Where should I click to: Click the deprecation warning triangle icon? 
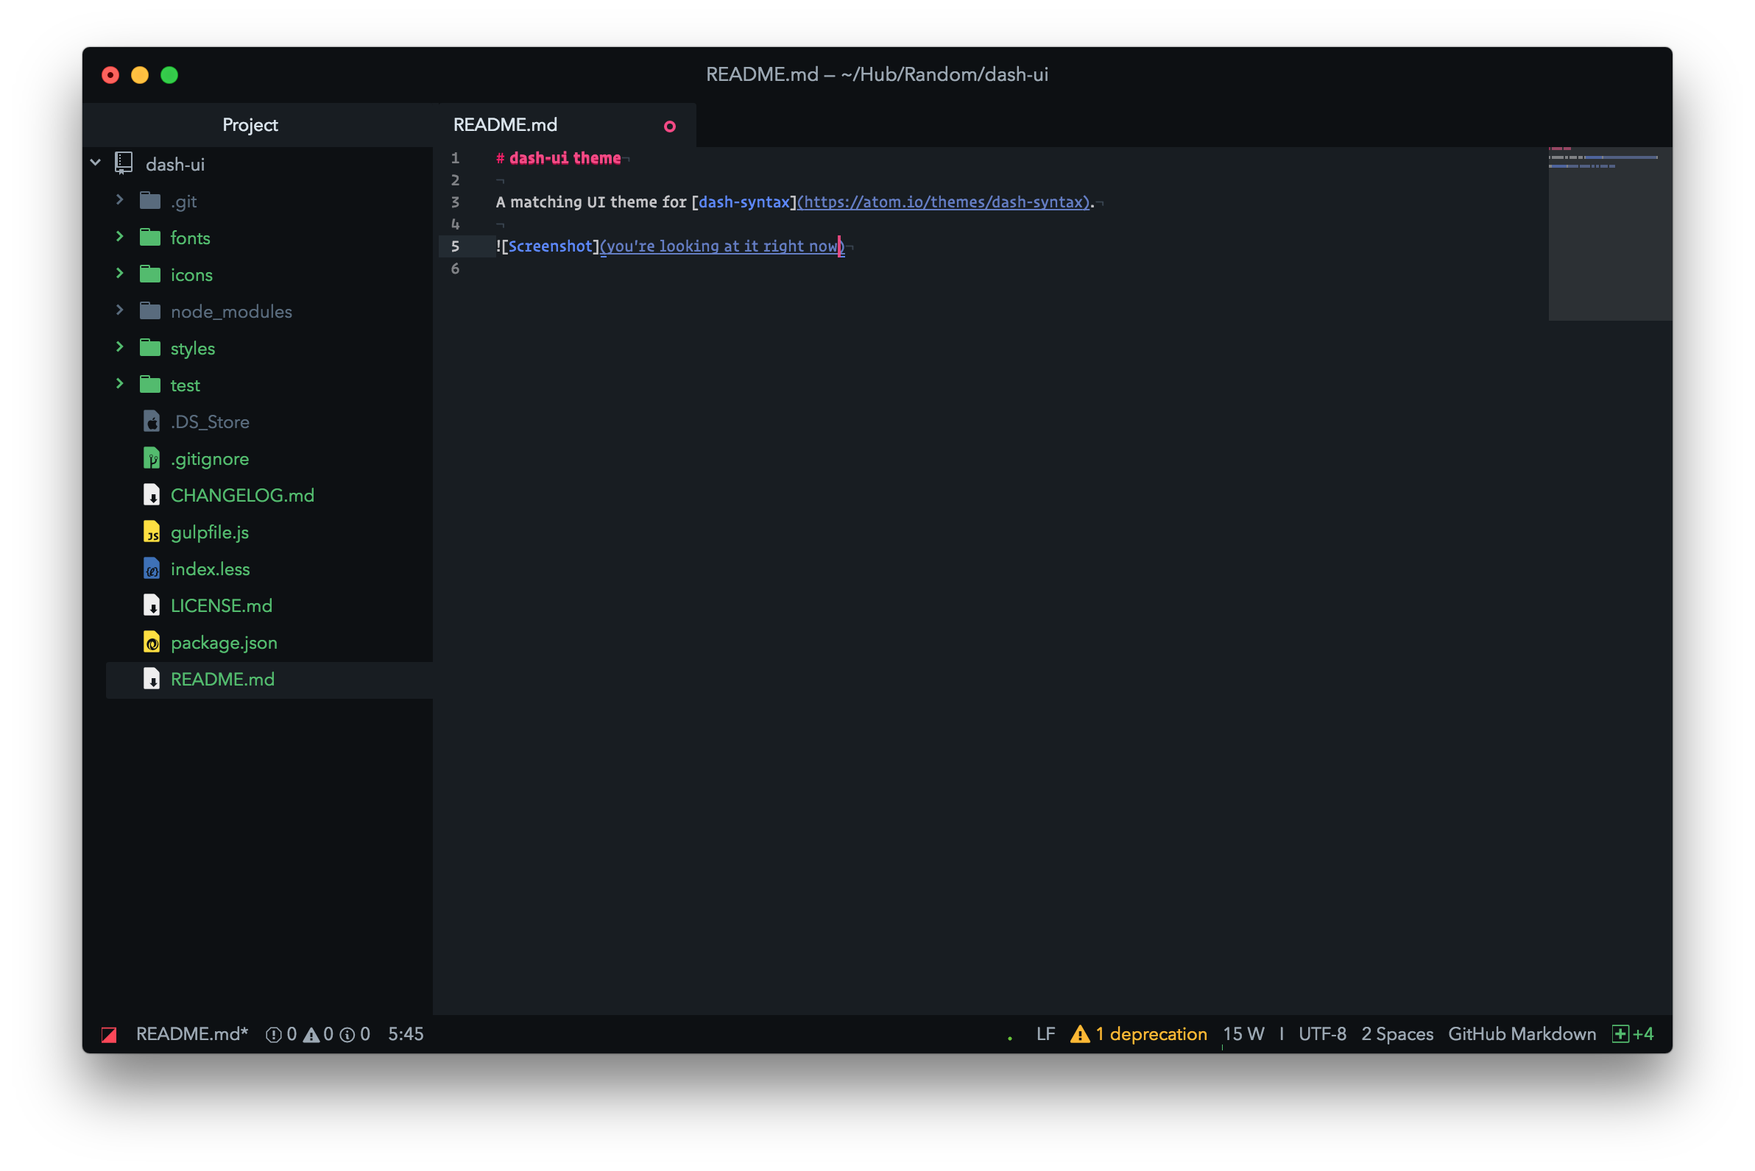tap(1079, 1034)
